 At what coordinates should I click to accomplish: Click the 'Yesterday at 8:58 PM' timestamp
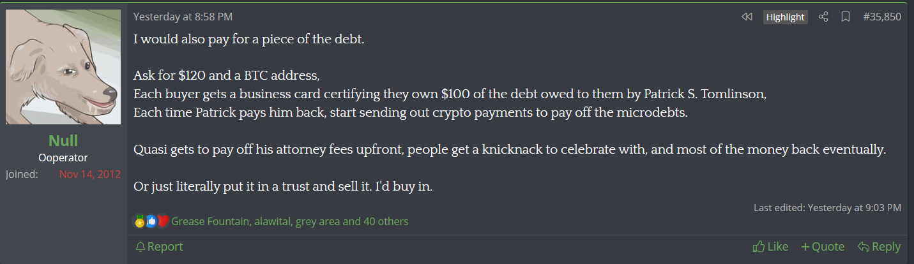[183, 17]
